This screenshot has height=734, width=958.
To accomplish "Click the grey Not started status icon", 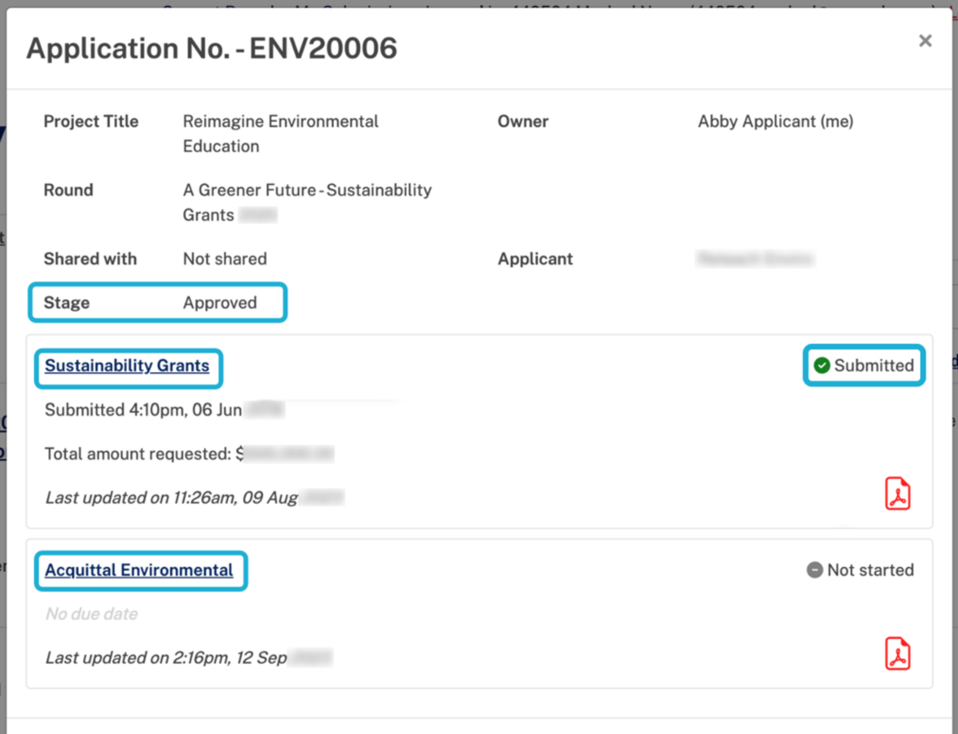I will click(x=814, y=570).
